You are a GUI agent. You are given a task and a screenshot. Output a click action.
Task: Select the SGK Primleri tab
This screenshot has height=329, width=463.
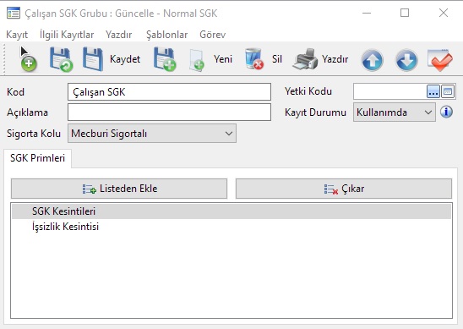pyautogui.click(x=37, y=158)
